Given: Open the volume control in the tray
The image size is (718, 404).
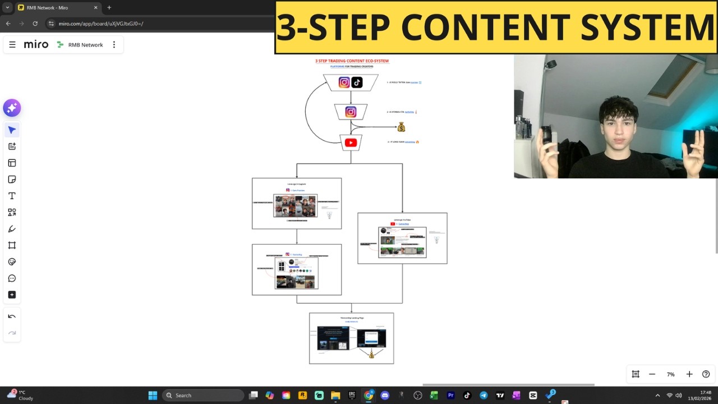Looking at the screenshot, I should pyautogui.click(x=679, y=396).
